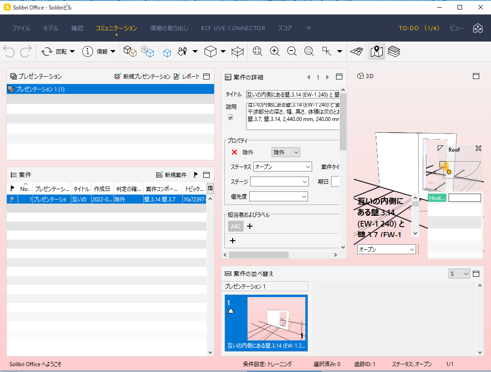The width and height of the screenshot is (491, 372).
Task: Toggle the flag icon in 案件 panel header
Action: tap(196, 175)
